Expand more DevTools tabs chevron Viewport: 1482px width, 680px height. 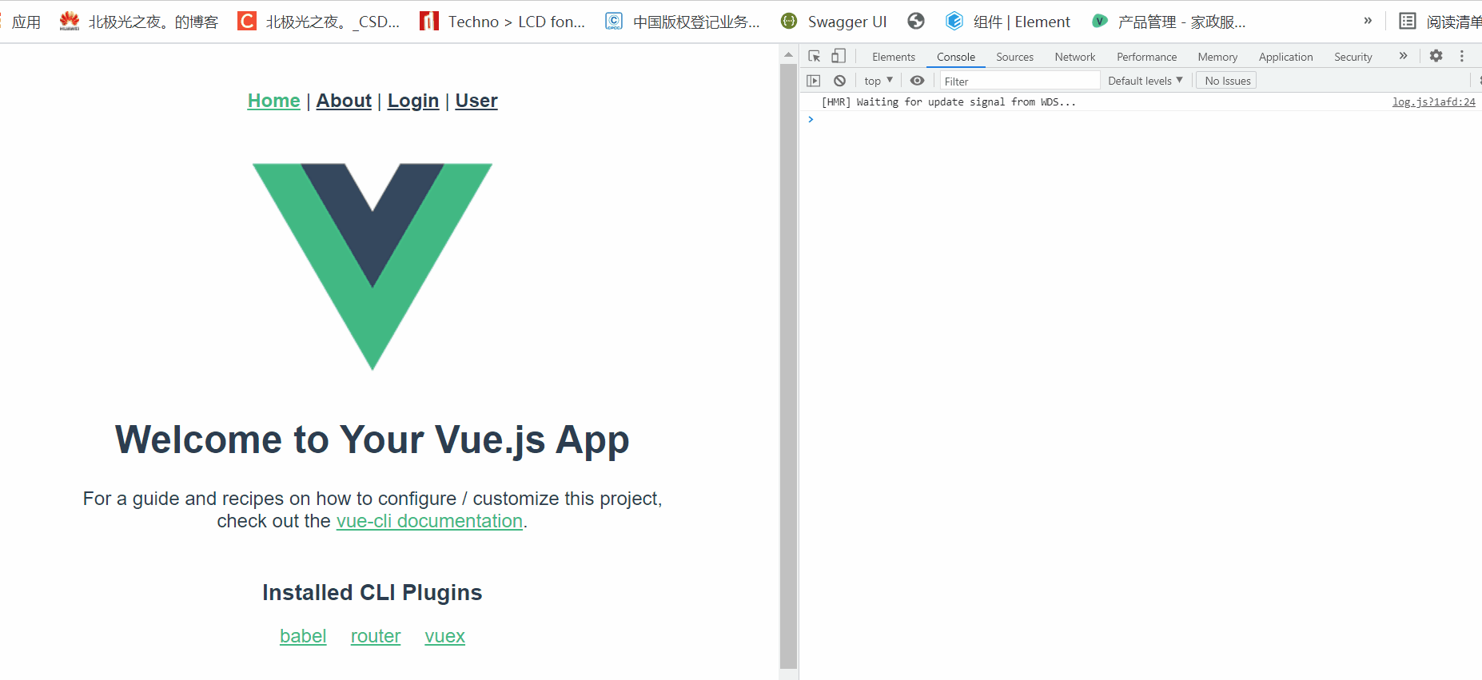pos(1403,56)
